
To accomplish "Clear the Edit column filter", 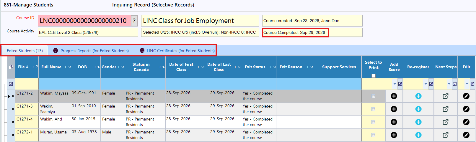I will coord(472,84).
